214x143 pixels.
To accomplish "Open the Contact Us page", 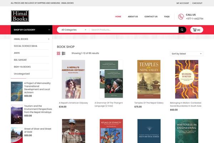I will tap(151, 16).
